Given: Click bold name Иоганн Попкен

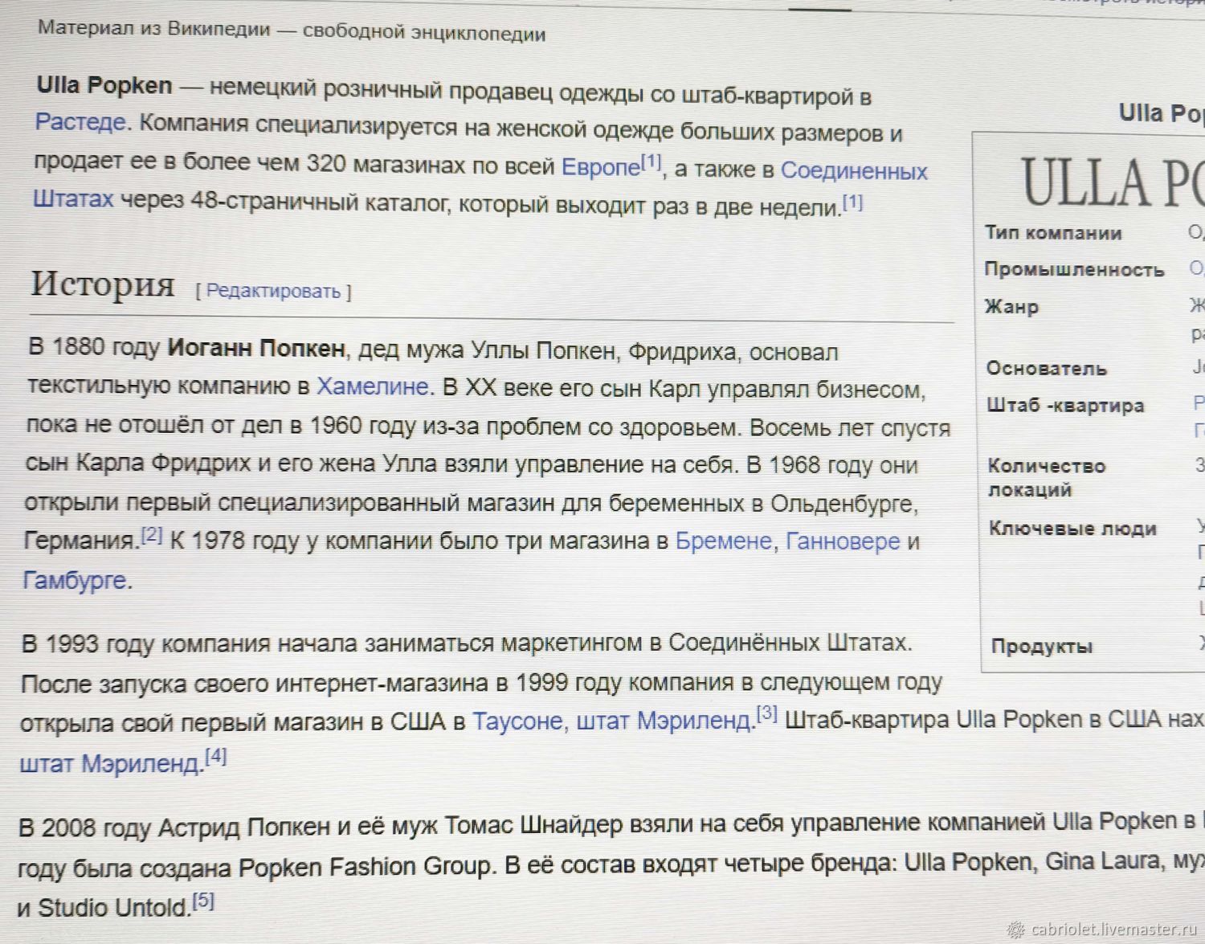Looking at the screenshot, I should 256,349.
